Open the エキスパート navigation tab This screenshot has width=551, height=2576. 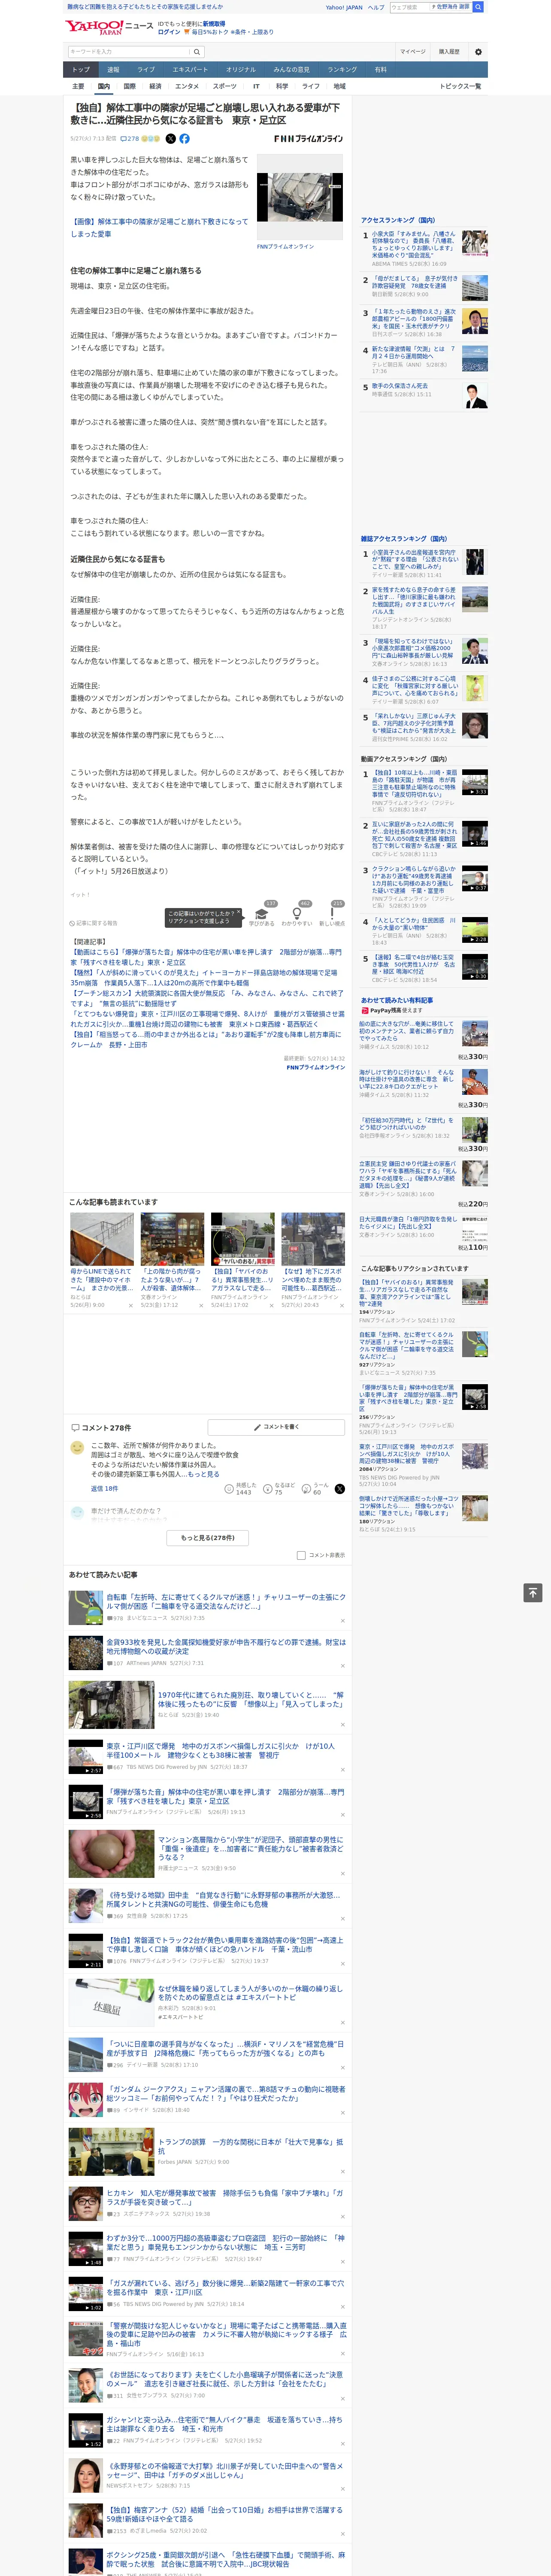[x=190, y=70]
